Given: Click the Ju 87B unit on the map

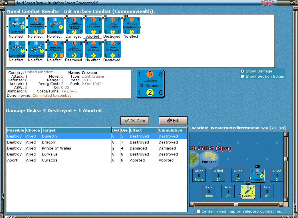Looking at the screenshot, I should 248,191.
